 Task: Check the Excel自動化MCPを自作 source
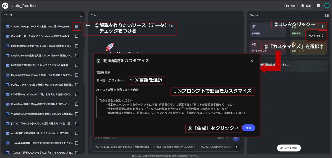point(77,46)
